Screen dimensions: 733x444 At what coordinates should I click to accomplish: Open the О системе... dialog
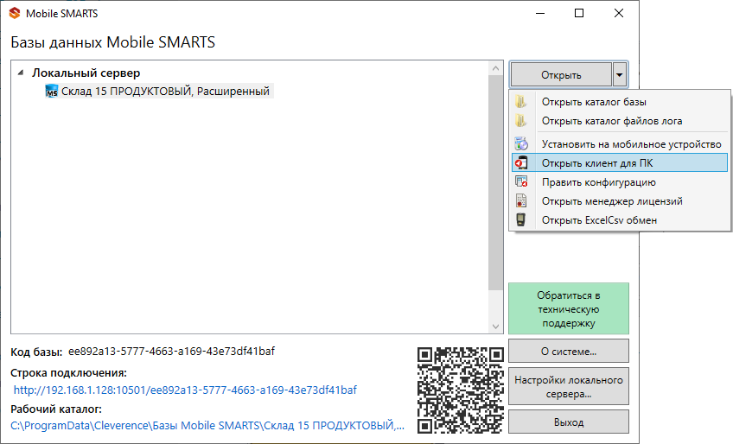coord(569,352)
